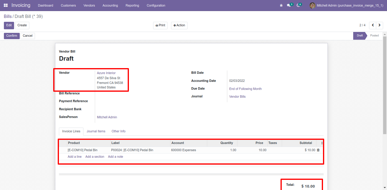This screenshot has height=190, width=387.
Task: Click Add a section
Action: [95, 157]
